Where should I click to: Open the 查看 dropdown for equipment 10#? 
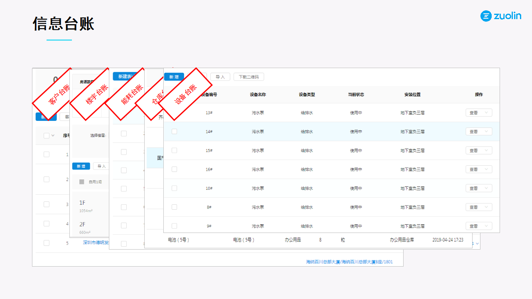coord(479,188)
